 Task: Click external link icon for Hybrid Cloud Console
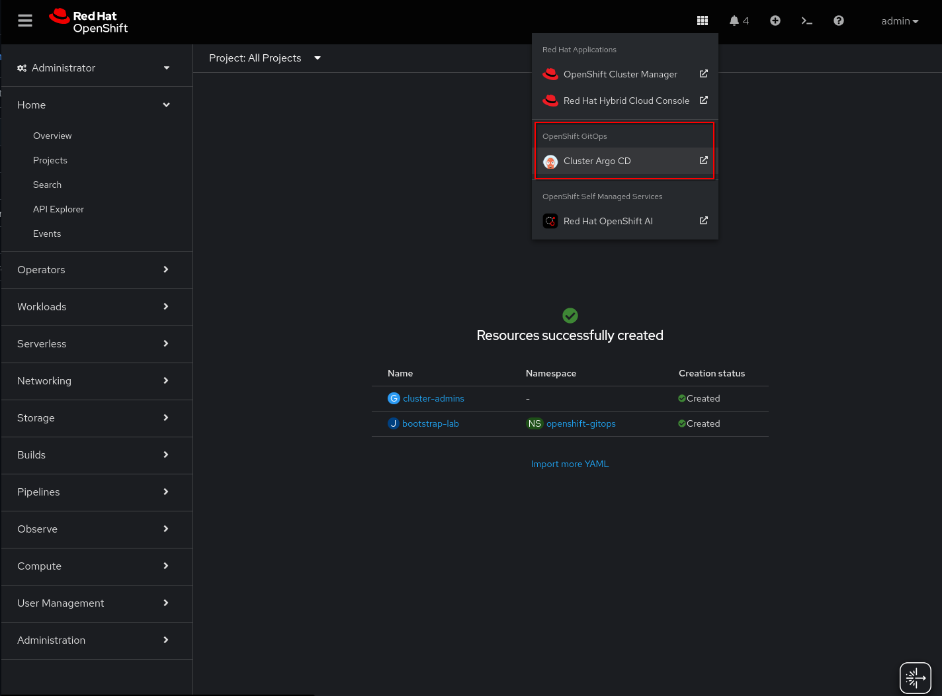(x=704, y=100)
